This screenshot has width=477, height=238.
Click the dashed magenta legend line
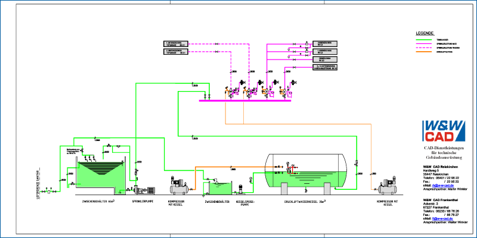click(x=424, y=48)
